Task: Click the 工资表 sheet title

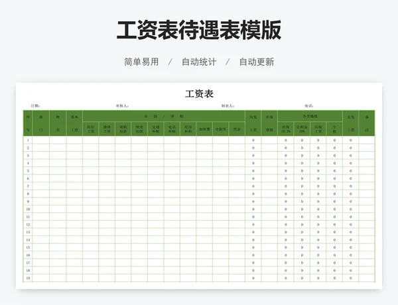Action: tap(199, 94)
